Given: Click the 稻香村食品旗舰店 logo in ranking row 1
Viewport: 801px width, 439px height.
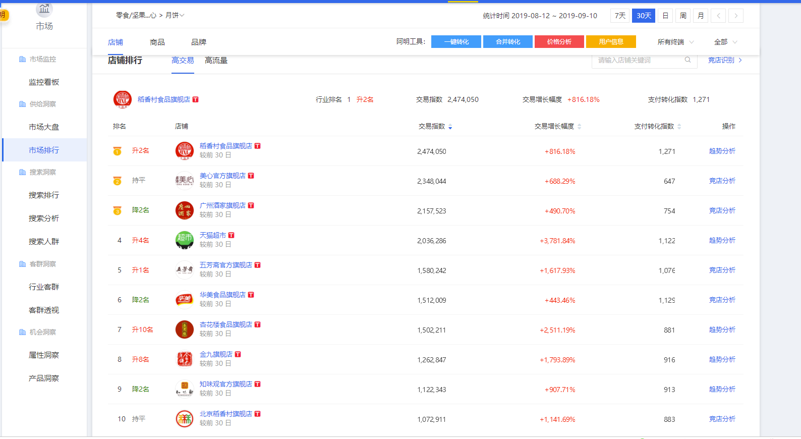Looking at the screenshot, I should point(185,151).
